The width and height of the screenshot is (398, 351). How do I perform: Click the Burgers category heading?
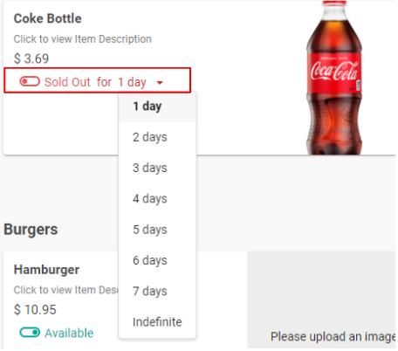[x=31, y=230]
